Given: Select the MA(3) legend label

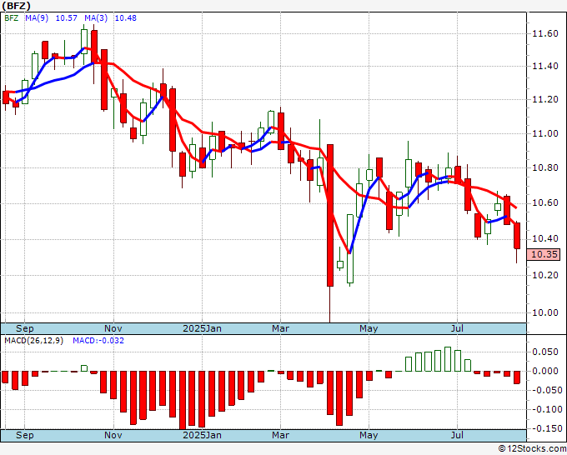Looking at the screenshot, I should [x=96, y=18].
